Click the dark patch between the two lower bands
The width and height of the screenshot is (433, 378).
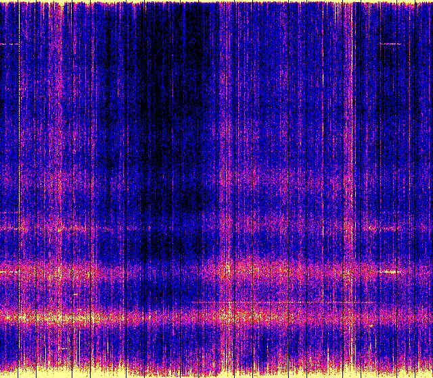click(x=156, y=294)
